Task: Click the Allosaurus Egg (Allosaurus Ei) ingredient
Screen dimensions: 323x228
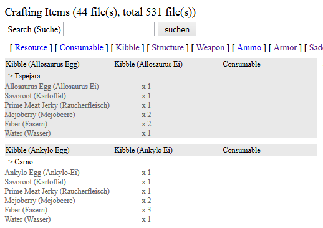Action: (52, 87)
